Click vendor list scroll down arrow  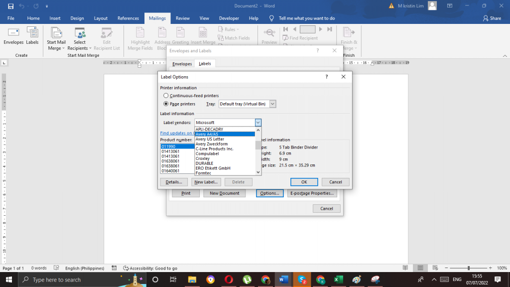258,172
